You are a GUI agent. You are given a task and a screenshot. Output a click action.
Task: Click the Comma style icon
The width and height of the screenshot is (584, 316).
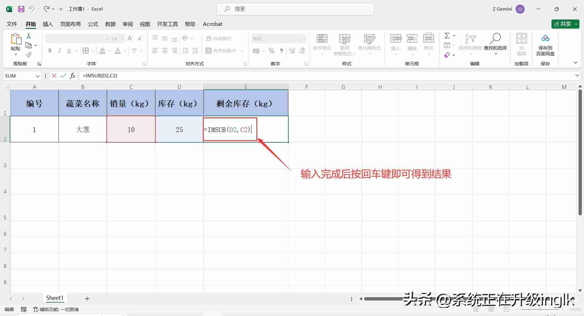click(281, 51)
